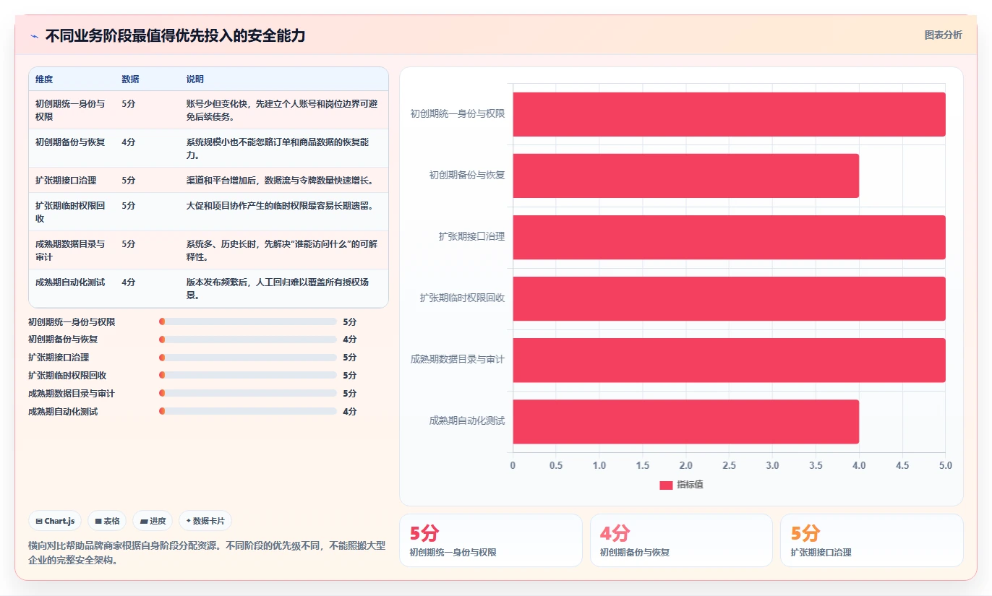Viewport: 992px width, 596px height.
Task: Click the 成熟期自动化测试 label in the progress list
Action: [x=63, y=412]
